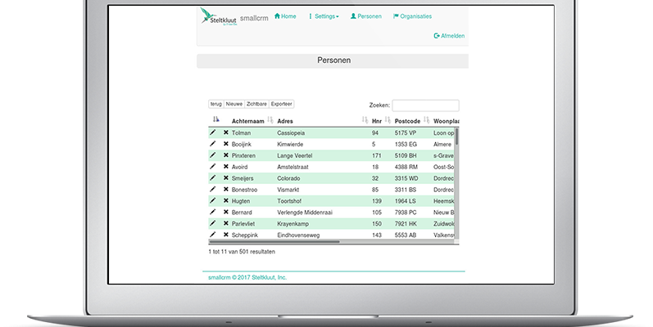
Task: Click the results count text 1 tot 11
Action: coord(242,251)
